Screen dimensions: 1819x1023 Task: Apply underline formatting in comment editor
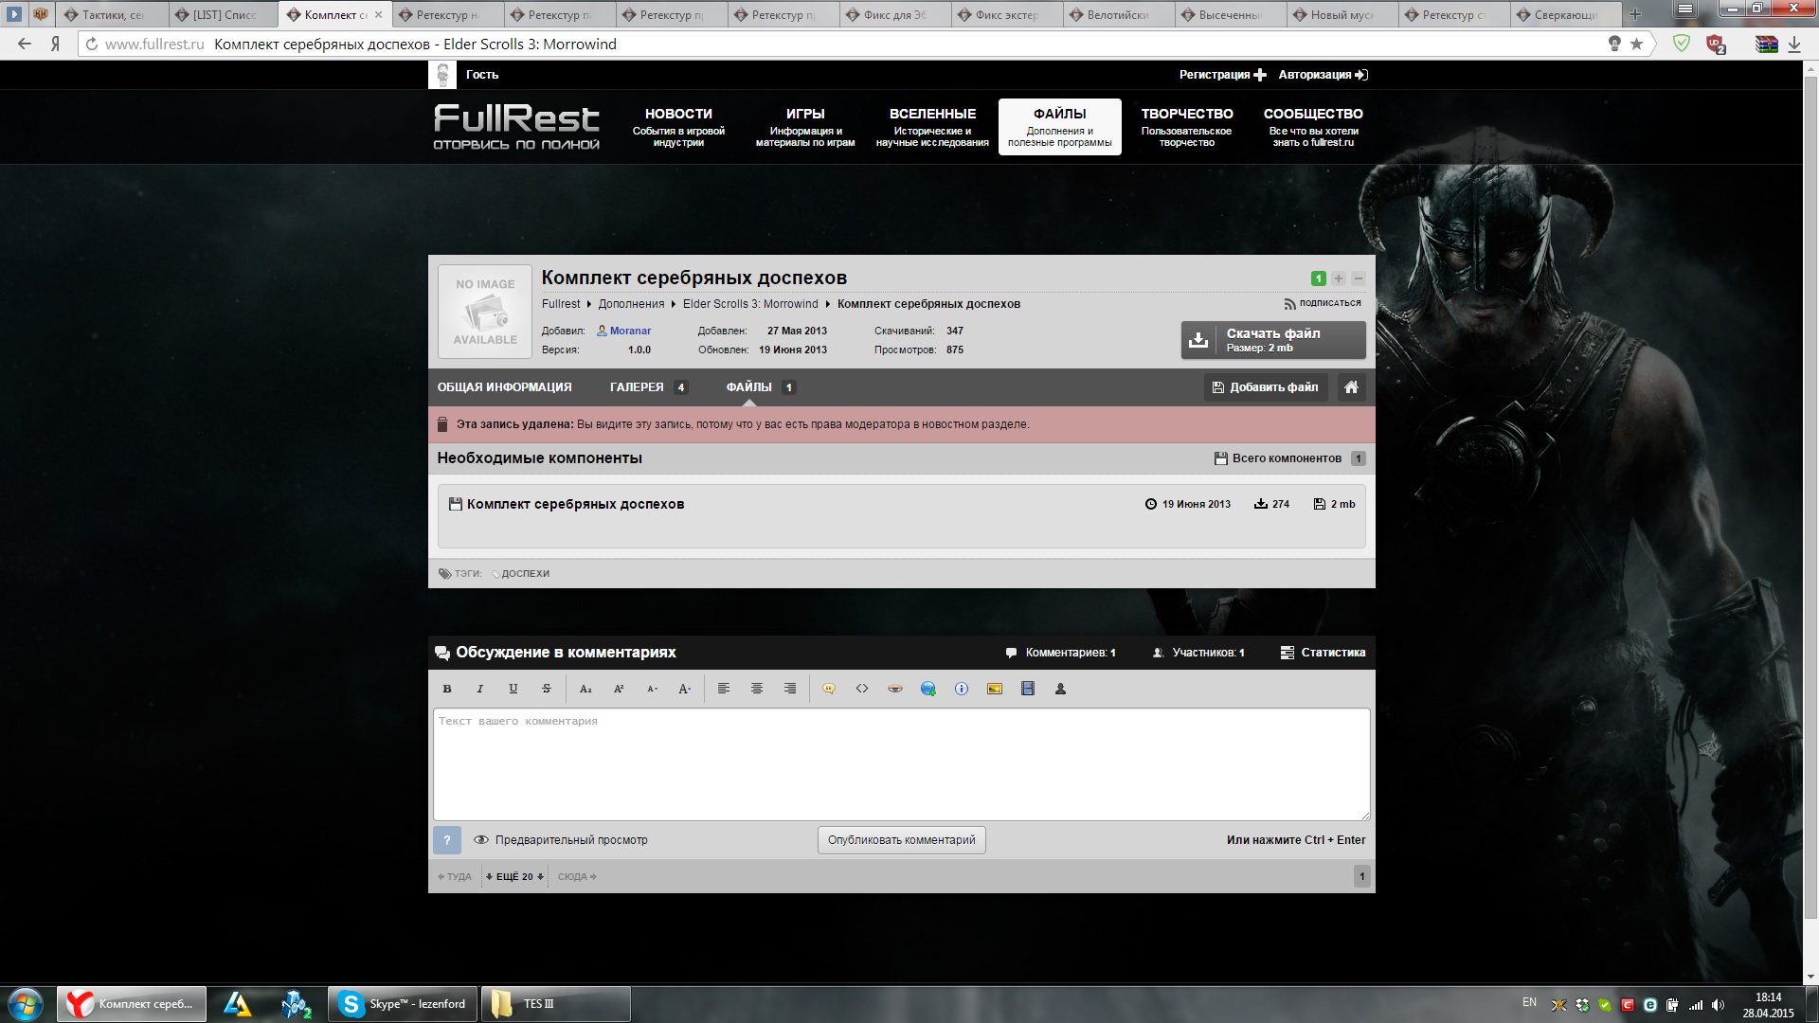(x=513, y=689)
